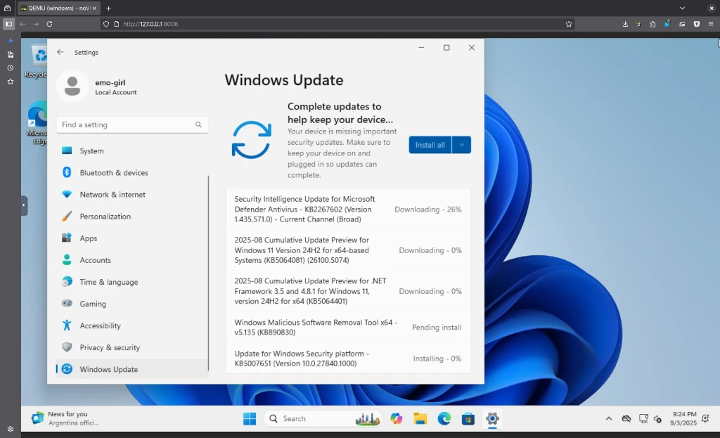Expand the Install all dropdown arrow
Viewport: 720px width, 438px height.
[461, 145]
